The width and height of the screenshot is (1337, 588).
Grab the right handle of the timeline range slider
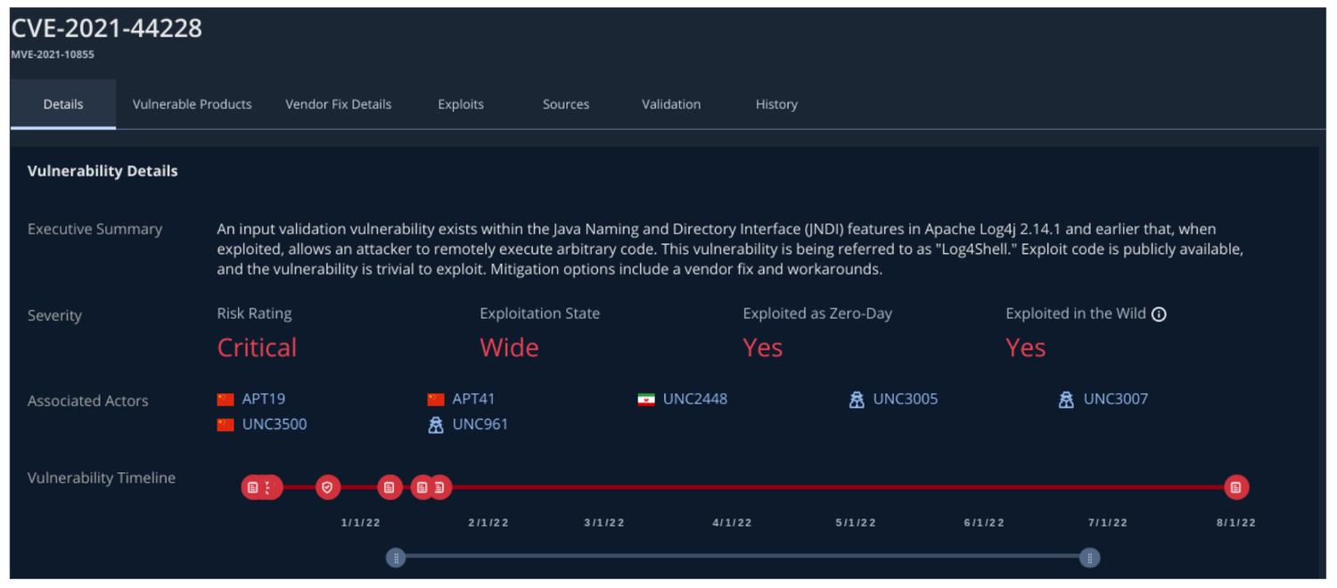pyautogui.click(x=1089, y=558)
